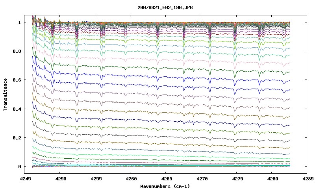315x189 pixels.
Task: Click the y-axis tick label 0.6
Action: (17, 80)
